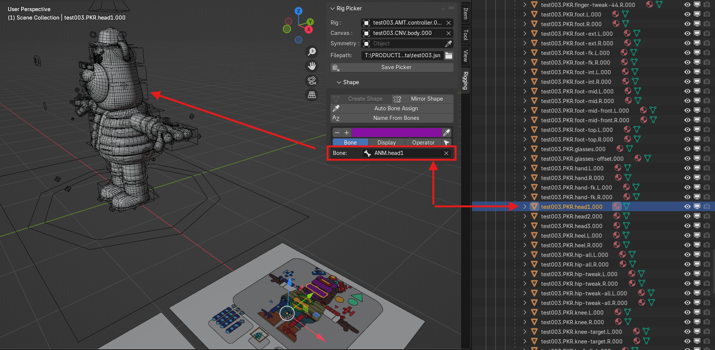
Task: Switch to the Display tab
Action: pos(386,143)
